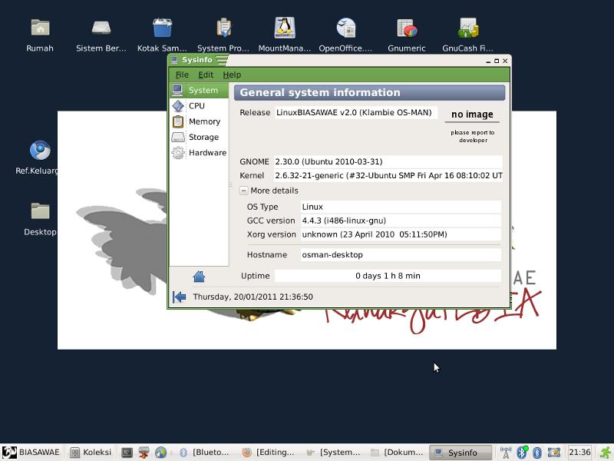Select the CPU section in sidebar
Viewport: 614px width, 461px height.
point(196,106)
